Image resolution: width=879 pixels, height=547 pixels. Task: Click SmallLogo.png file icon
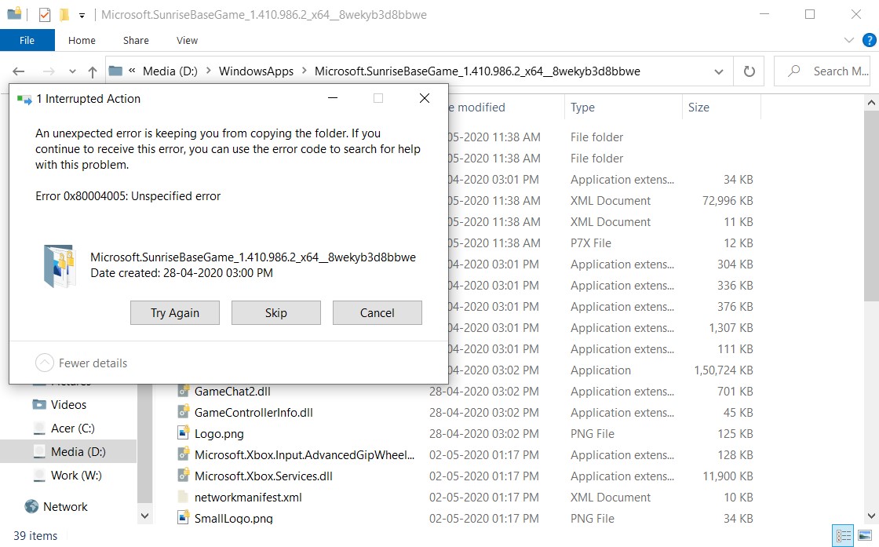pos(184,518)
